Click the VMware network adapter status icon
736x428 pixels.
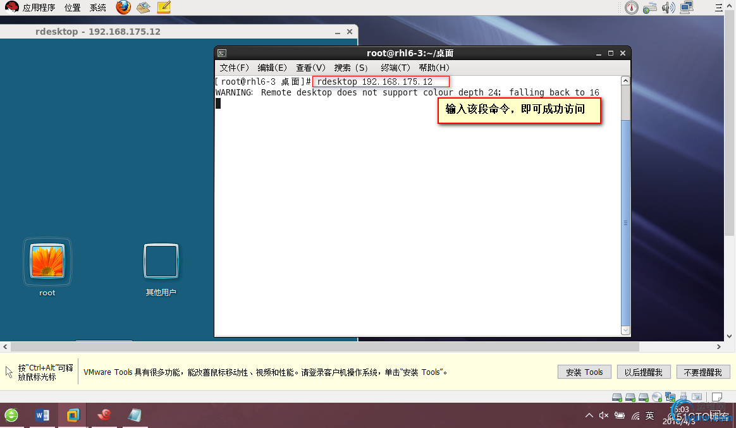(670, 398)
